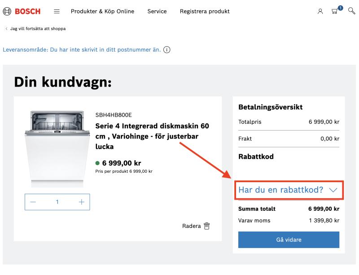The height and width of the screenshot is (275, 359).
Task: Click the quantity value field
Action: tap(57, 202)
